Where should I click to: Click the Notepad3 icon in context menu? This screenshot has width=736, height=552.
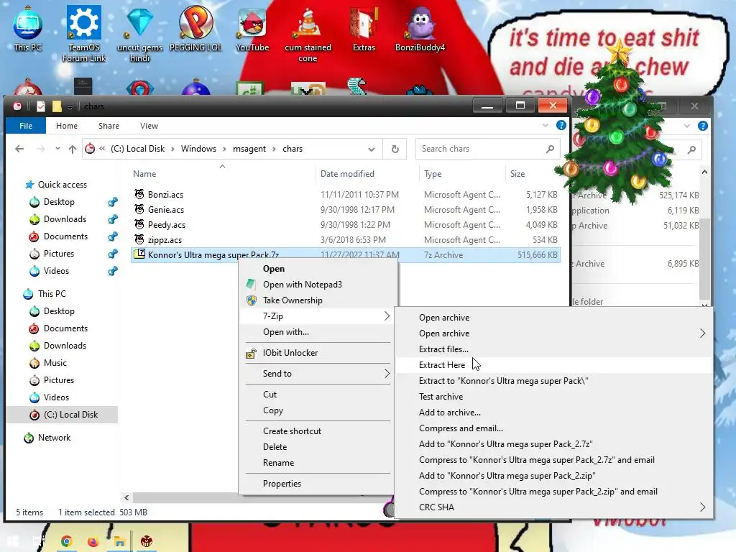pyautogui.click(x=252, y=285)
